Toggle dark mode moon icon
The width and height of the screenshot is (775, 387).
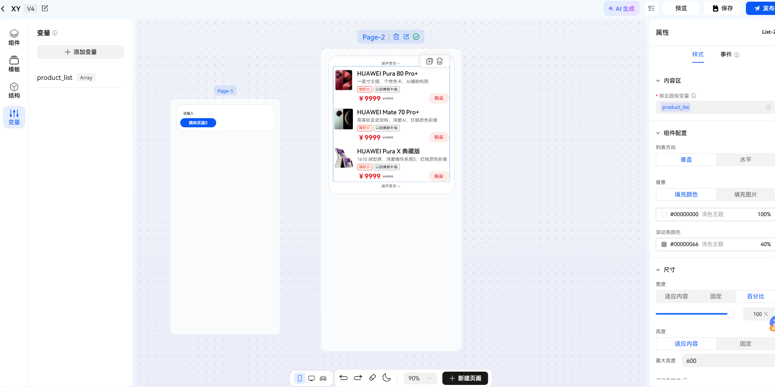386,378
